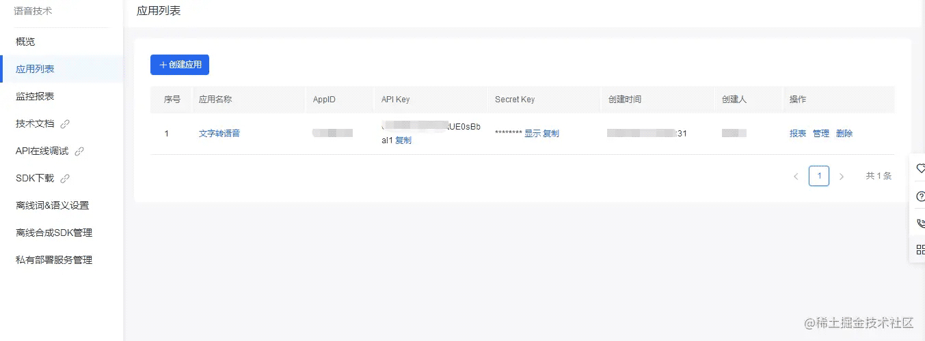The height and width of the screenshot is (341, 925).
Task: Click the phone contact icon on right edge
Action: click(920, 223)
